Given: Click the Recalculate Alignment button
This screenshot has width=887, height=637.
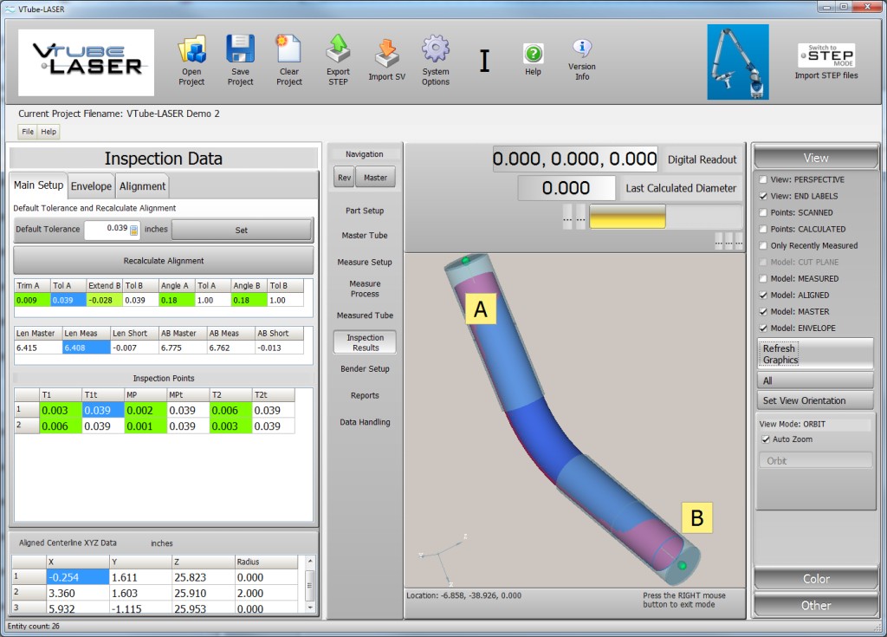Looking at the screenshot, I should point(163,260).
